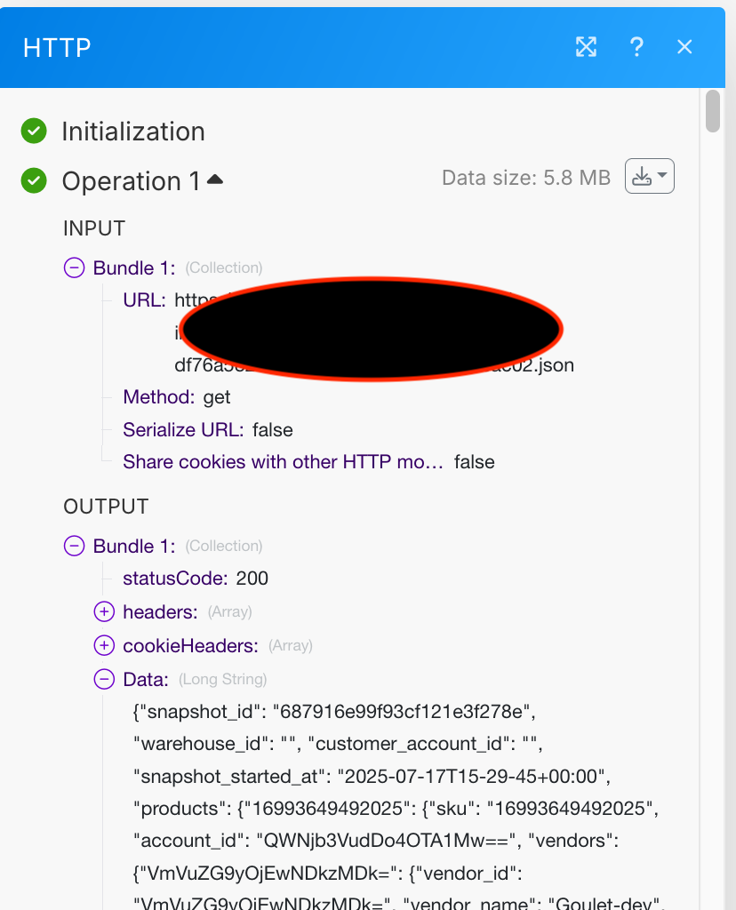The width and height of the screenshot is (736, 910).
Task: Click the Serialize URL label
Action: pyautogui.click(x=183, y=430)
